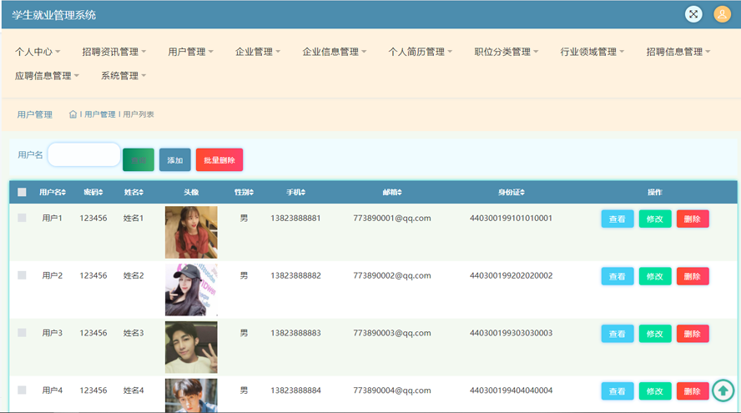This screenshot has width=741, height=413.
Task: Delete 用户2 with 删除 button
Action: coord(693,276)
